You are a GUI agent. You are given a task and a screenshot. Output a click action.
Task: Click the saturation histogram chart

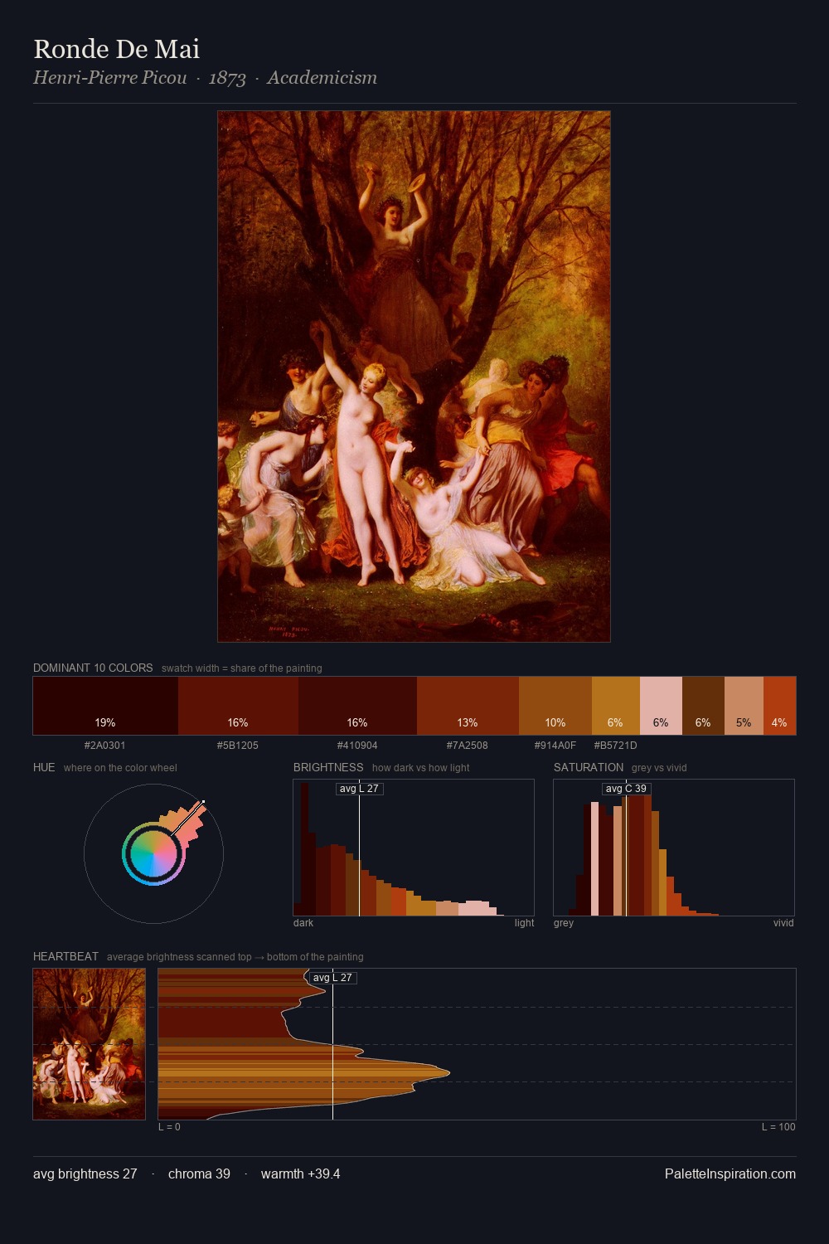click(674, 848)
